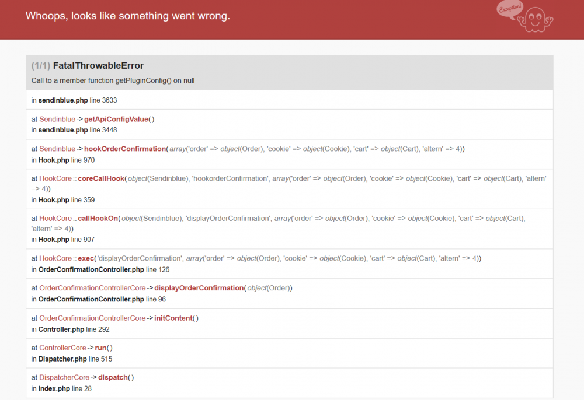Click the getApiConfigValue method name
The image size is (584, 400).
[x=116, y=120]
